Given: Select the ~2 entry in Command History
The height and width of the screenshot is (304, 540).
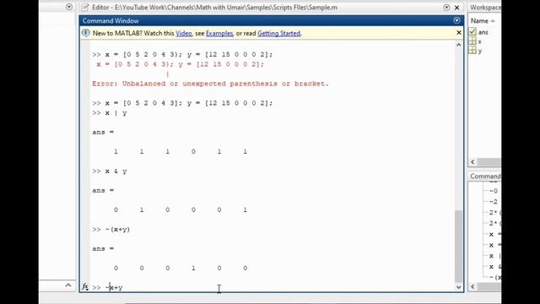Looking at the screenshot, I should [494, 202].
